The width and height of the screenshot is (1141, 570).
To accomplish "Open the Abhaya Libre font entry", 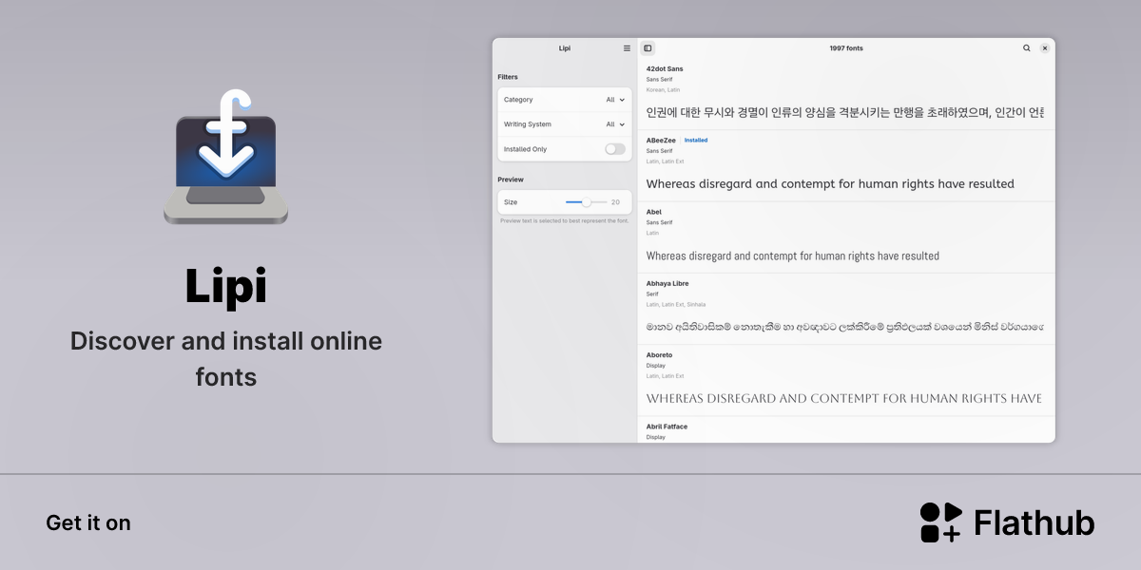I will tap(845, 309).
